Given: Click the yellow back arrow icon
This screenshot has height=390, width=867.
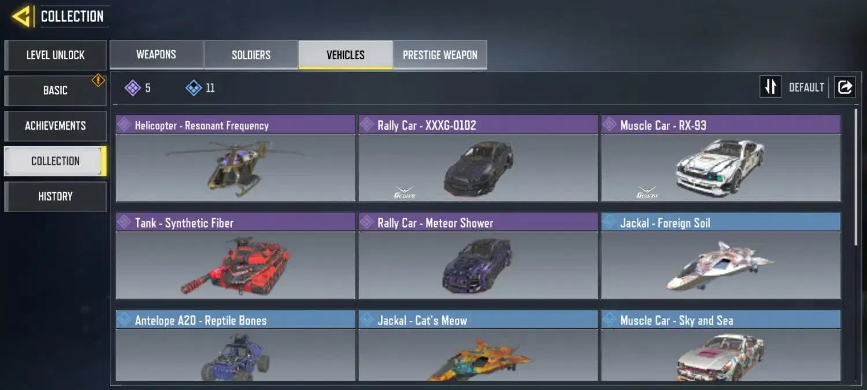Looking at the screenshot, I should pos(21,16).
